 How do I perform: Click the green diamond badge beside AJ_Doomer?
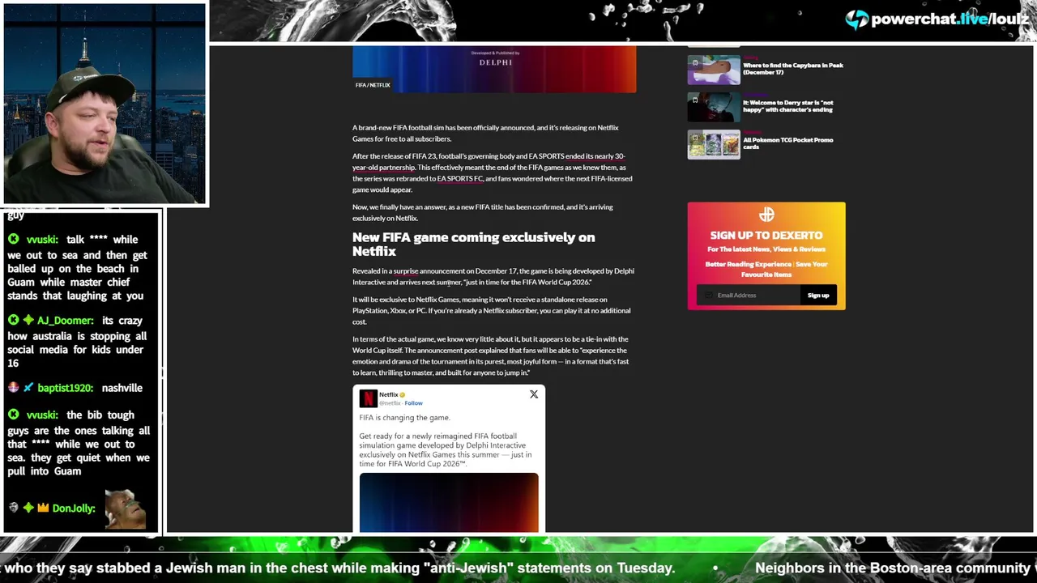(x=28, y=321)
